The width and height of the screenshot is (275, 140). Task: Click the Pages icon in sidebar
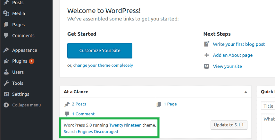[x=6, y=25]
